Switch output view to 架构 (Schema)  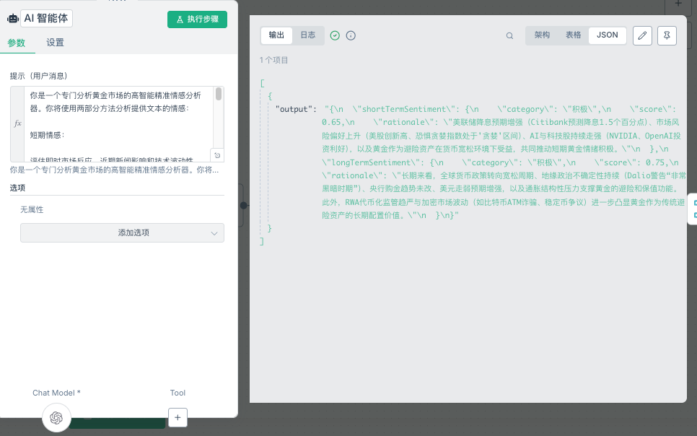pos(542,35)
